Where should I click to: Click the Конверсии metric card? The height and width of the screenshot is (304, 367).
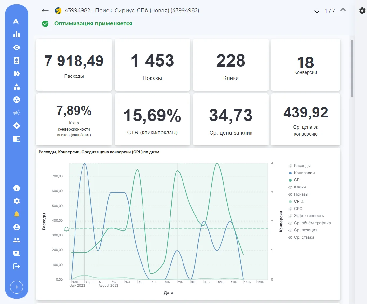[306, 65]
